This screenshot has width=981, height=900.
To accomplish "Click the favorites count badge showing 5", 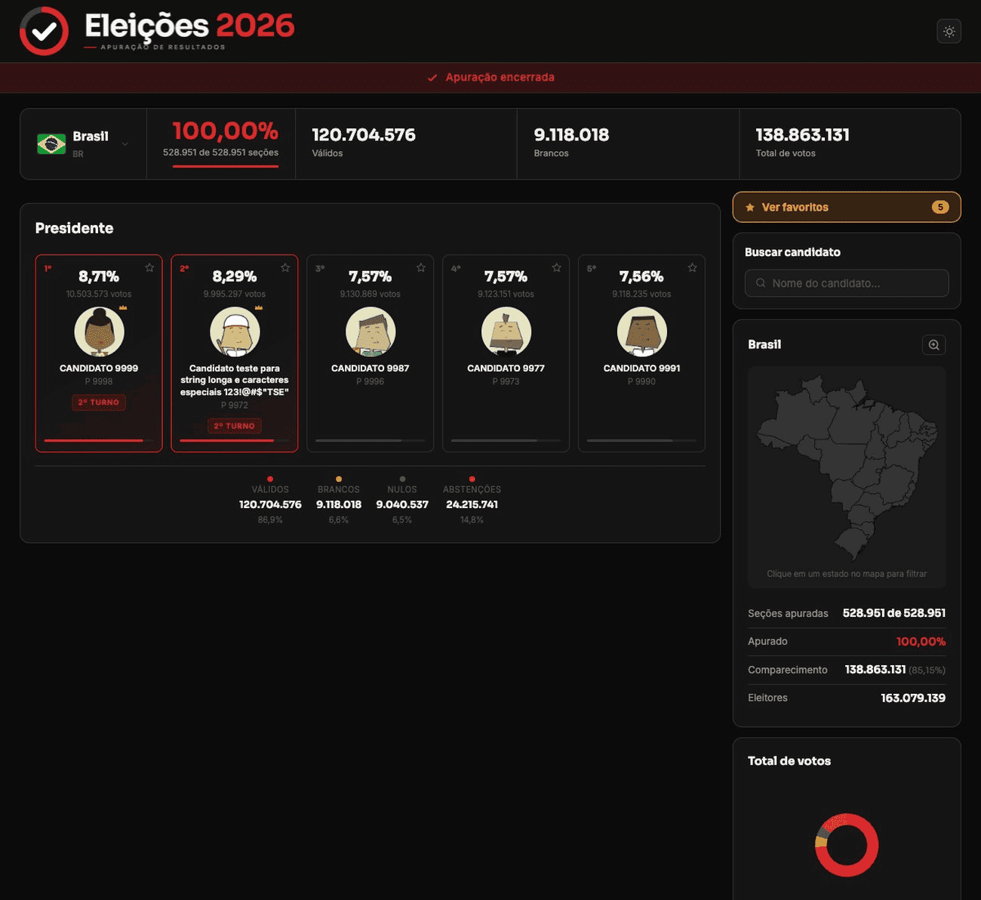I will point(940,207).
